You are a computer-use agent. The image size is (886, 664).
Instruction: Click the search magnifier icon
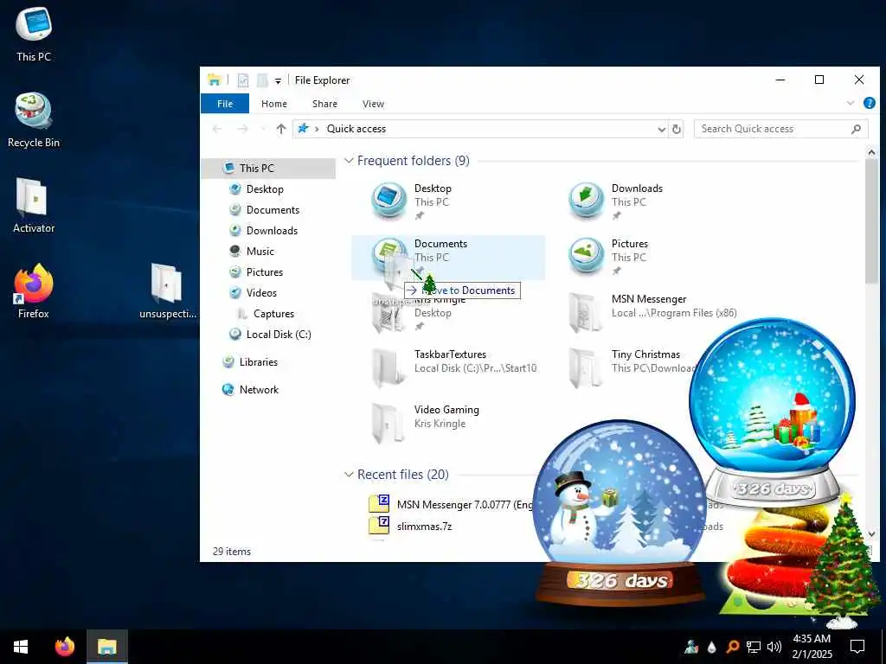pyautogui.click(x=856, y=129)
